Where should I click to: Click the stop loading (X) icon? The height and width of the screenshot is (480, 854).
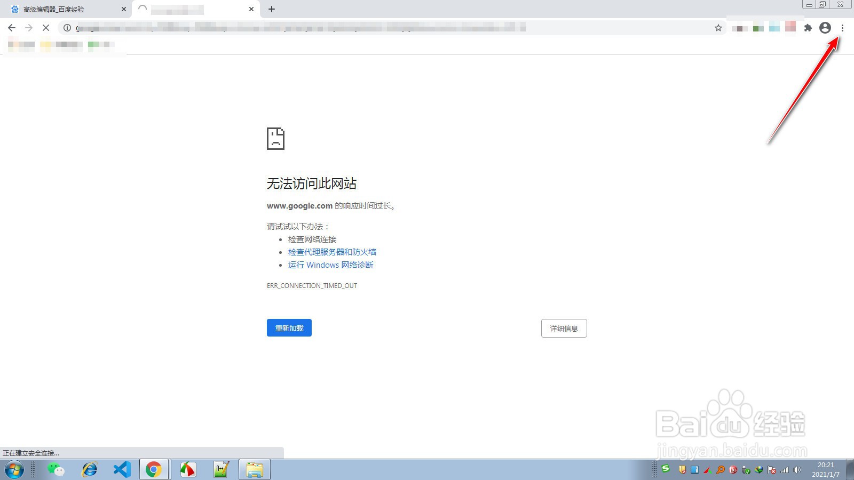click(x=46, y=27)
